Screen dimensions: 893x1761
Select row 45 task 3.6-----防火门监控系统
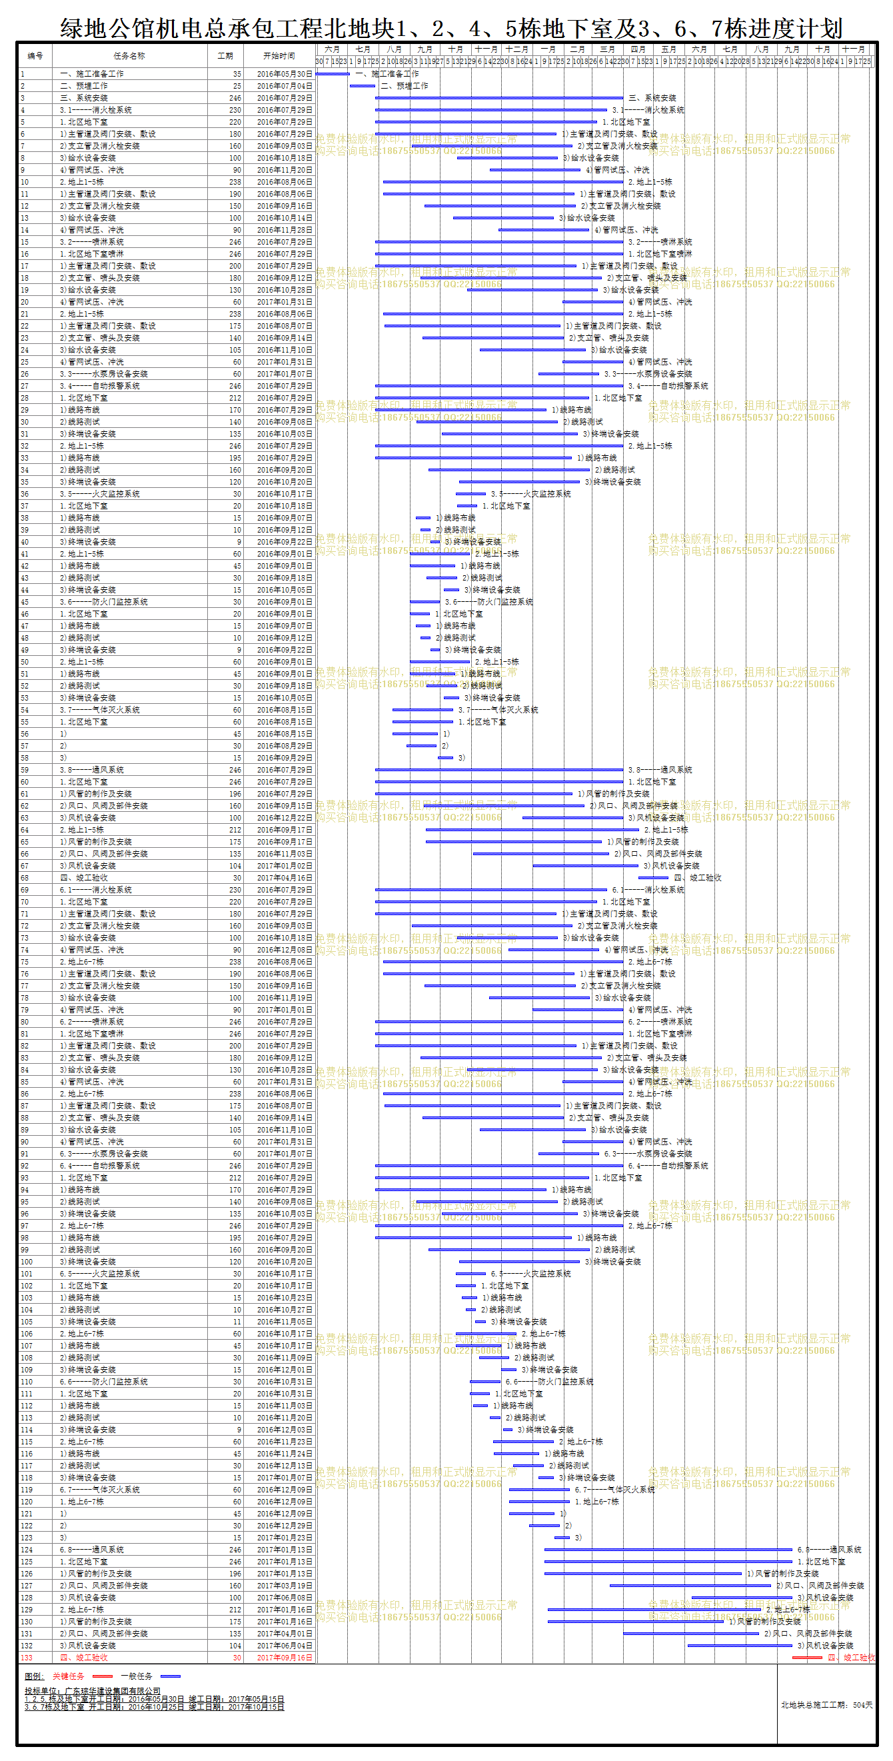pos(105,603)
